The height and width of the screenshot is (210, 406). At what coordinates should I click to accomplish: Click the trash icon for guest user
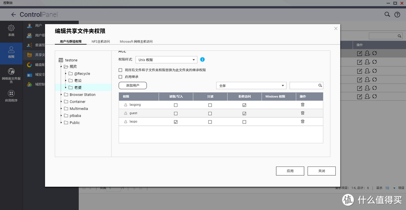tap(303, 113)
